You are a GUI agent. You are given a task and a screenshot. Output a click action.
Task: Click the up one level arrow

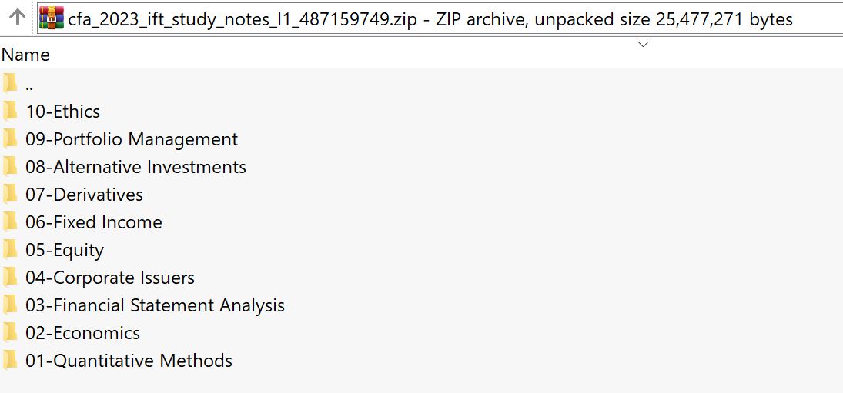tap(17, 17)
